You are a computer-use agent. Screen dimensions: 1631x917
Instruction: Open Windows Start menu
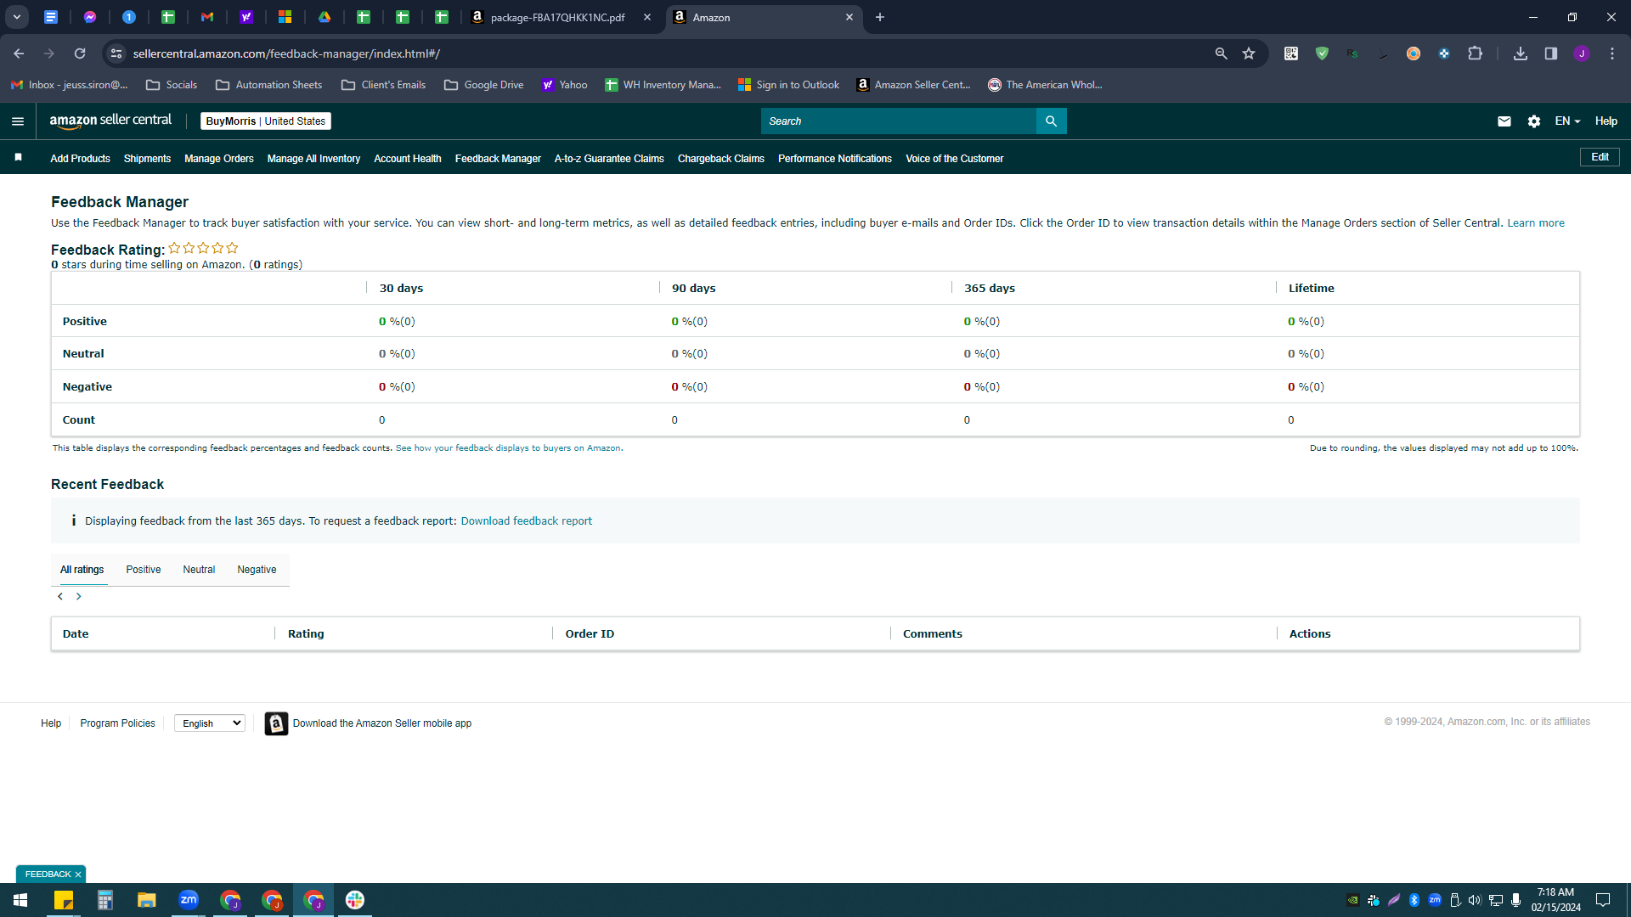coord(20,900)
